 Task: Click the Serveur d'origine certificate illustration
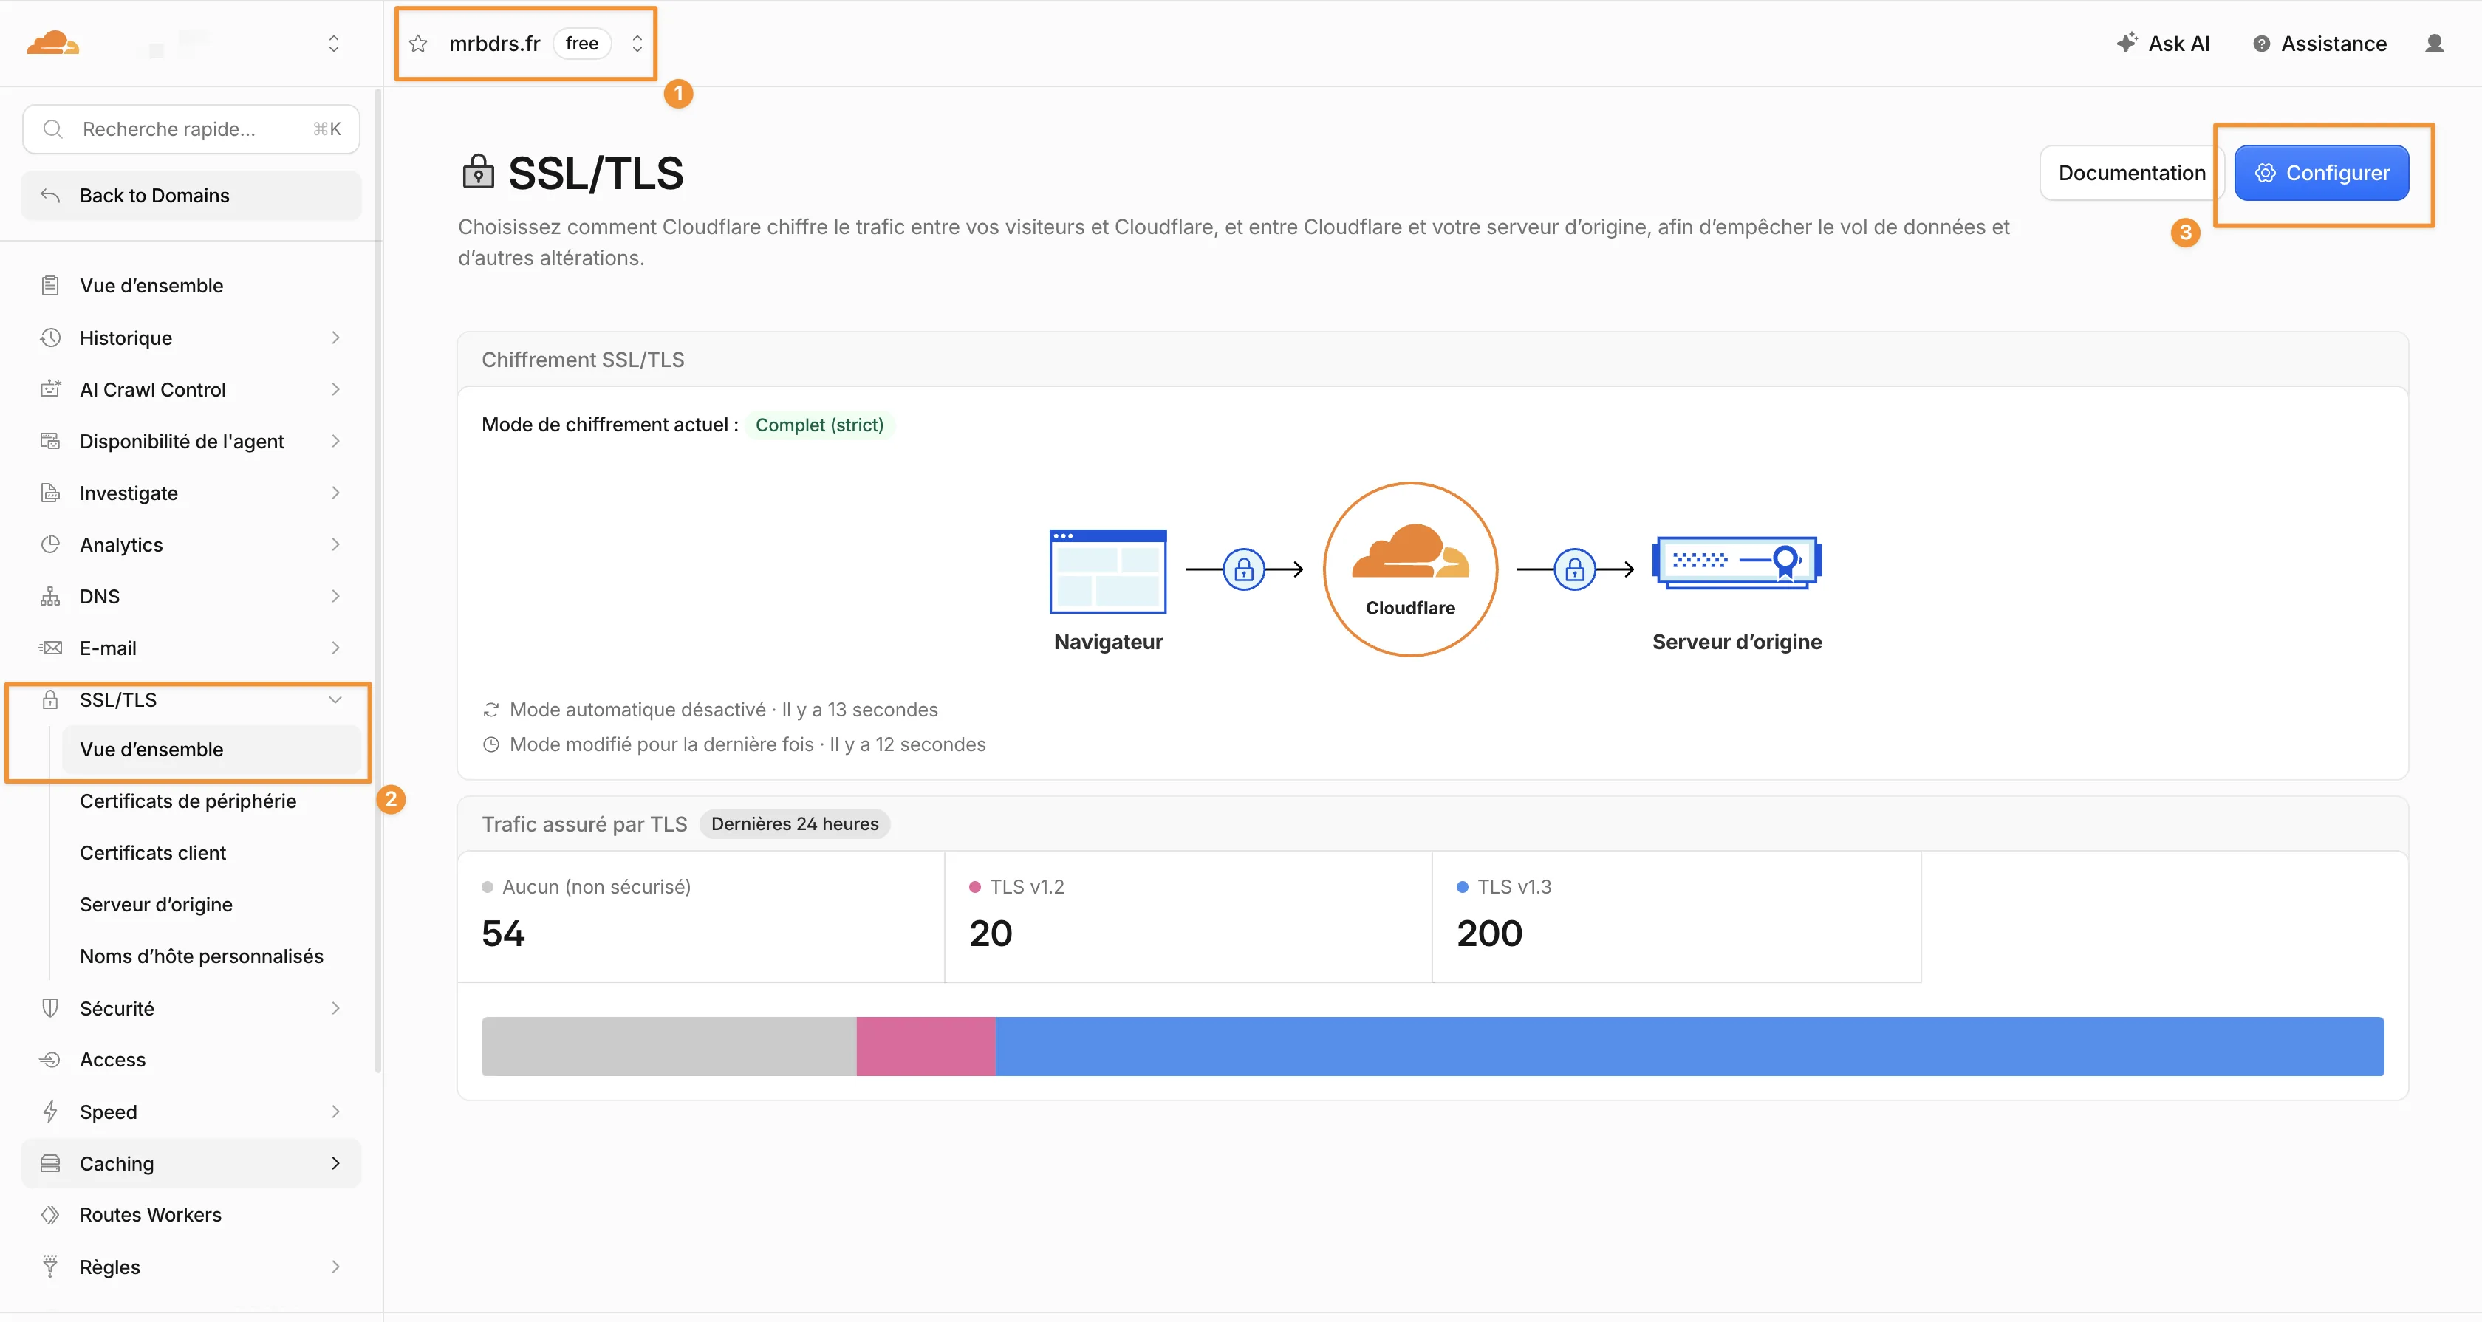click(1736, 563)
